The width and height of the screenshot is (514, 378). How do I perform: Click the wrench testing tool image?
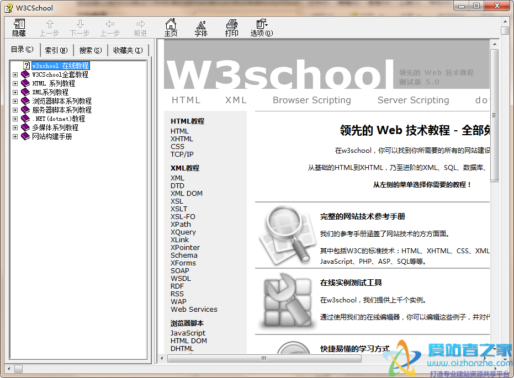click(288, 300)
